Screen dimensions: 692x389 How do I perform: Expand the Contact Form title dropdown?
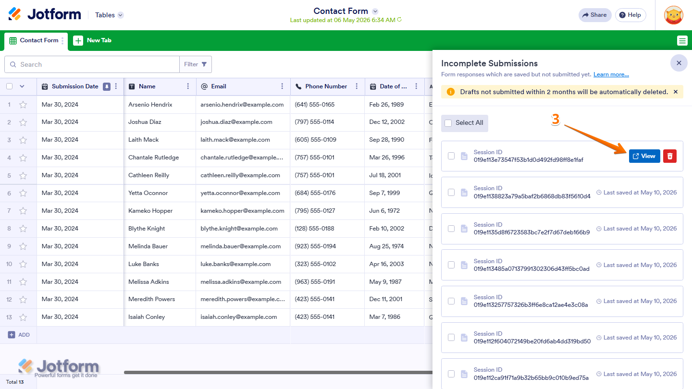tap(375, 11)
